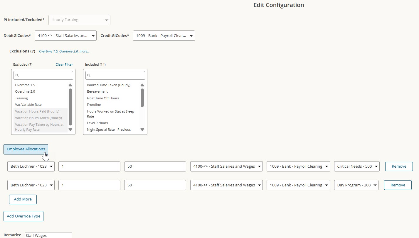
Task: Click the Add More button
Action: (23, 199)
